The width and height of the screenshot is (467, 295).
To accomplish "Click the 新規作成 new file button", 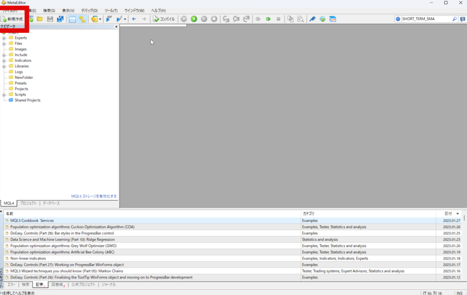I will (x=12, y=19).
